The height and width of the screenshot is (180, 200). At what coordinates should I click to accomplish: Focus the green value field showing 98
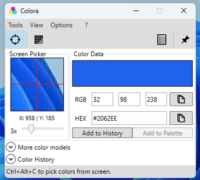pyautogui.click(x=129, y=99)
